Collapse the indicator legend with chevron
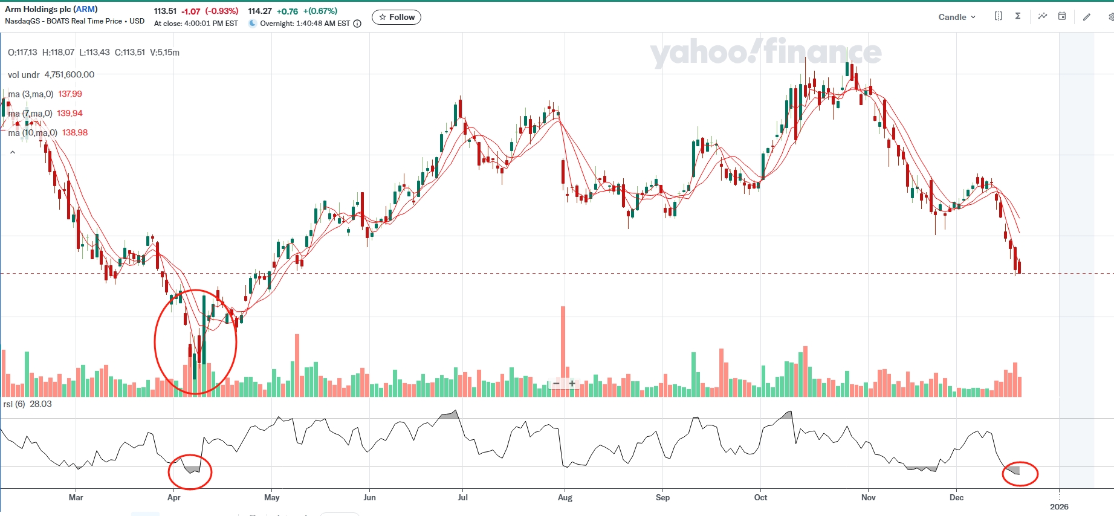The width and height of the screenshot is (1114, 516). [x=12, y=152]
